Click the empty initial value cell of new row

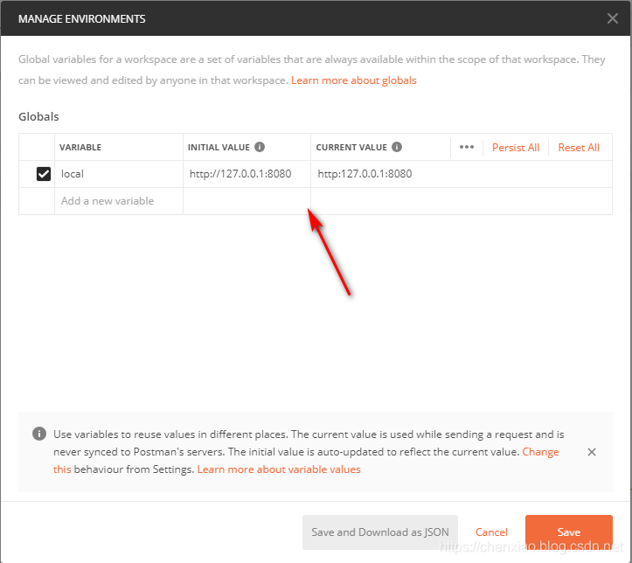point(247,201)
